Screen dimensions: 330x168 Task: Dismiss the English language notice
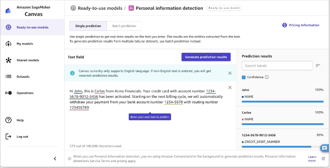230,73
